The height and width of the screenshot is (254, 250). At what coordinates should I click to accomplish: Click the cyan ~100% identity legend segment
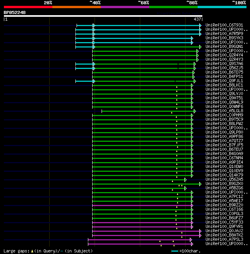tap(222, 7)
